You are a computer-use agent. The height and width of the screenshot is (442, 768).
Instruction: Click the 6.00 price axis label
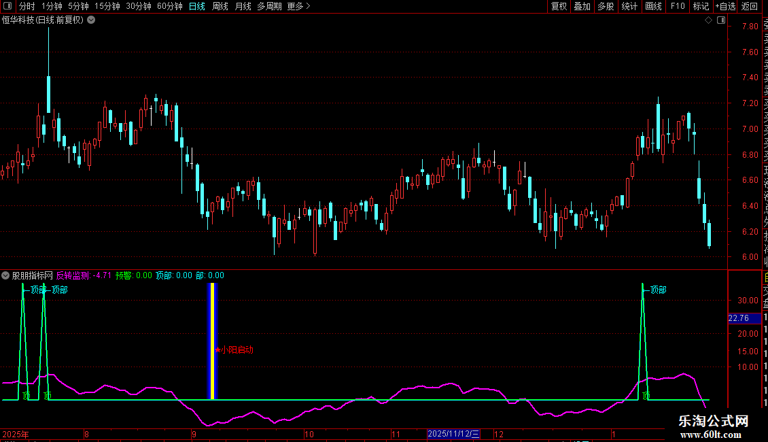point(750,257)
